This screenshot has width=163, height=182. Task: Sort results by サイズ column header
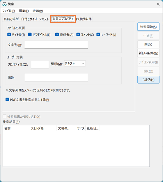tap(78, 128)
